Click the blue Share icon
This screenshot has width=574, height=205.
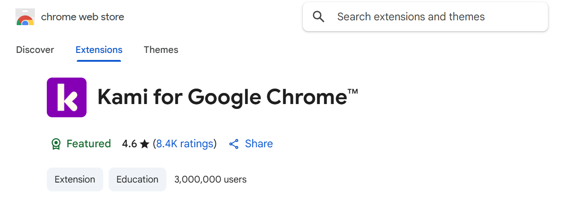click(234, 144)
